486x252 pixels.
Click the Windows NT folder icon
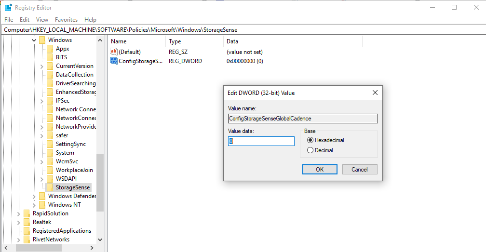point(42,205)
